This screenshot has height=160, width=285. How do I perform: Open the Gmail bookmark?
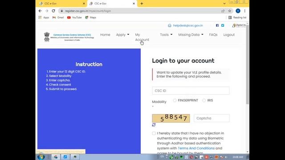[58, 17]
